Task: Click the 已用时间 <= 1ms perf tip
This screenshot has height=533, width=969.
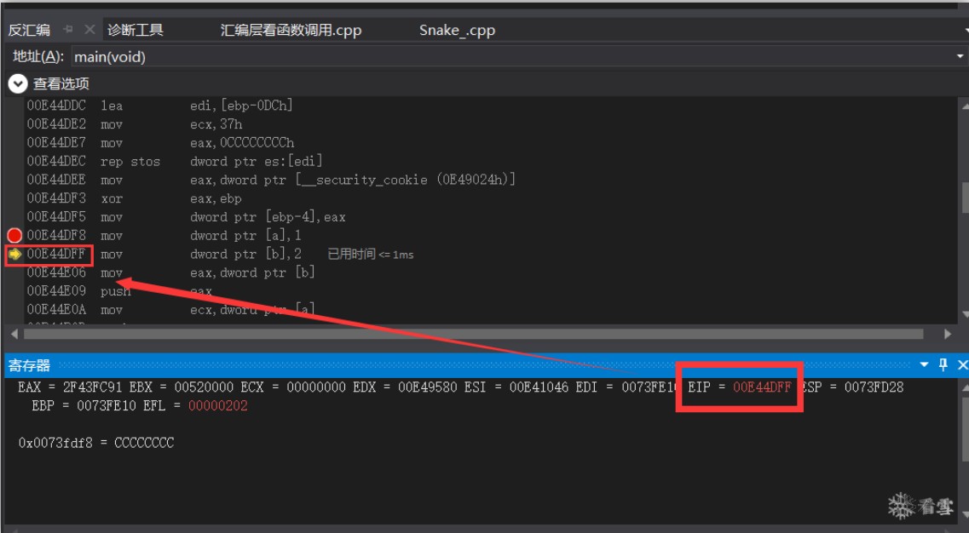Action: click(x=370, y=255)
